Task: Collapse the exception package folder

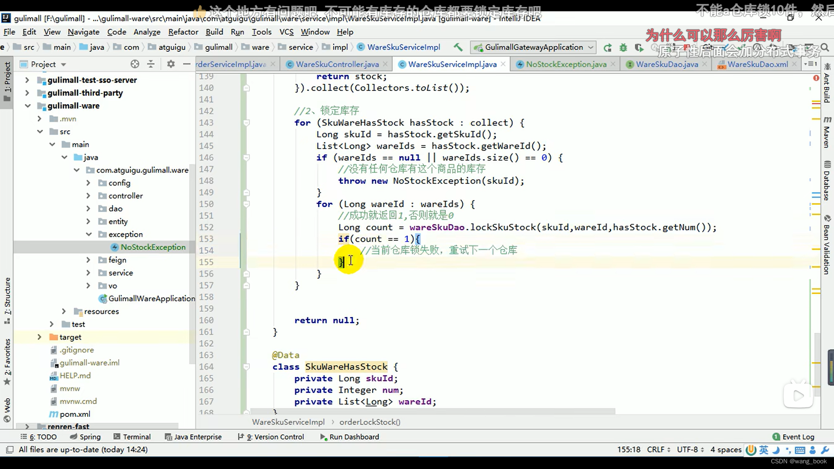Action: coord(88,234)
